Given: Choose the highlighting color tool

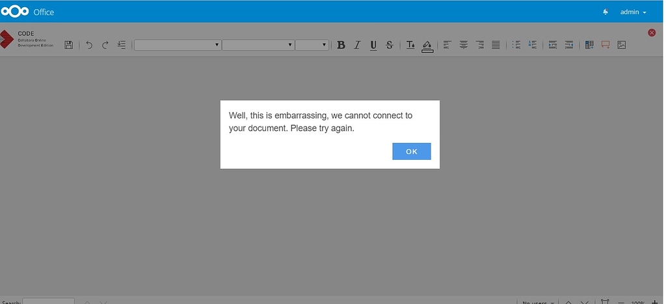Looking at the screenshot, I should (x=427, y=46).
